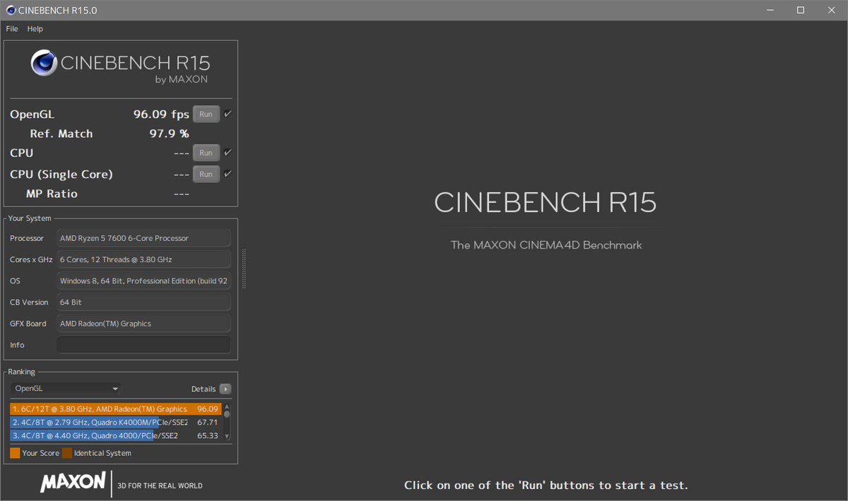The image size is (848, 501).
Task: Click the Cinebench sphere logo icon
Action: (x=44, y=63)
